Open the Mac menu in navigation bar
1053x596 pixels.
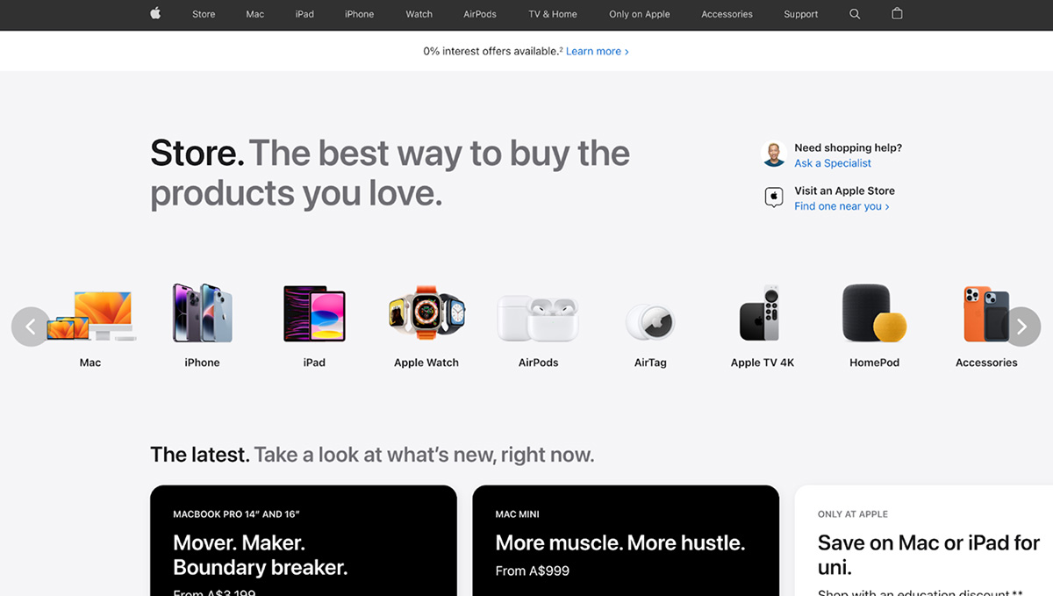pos(255,14)
